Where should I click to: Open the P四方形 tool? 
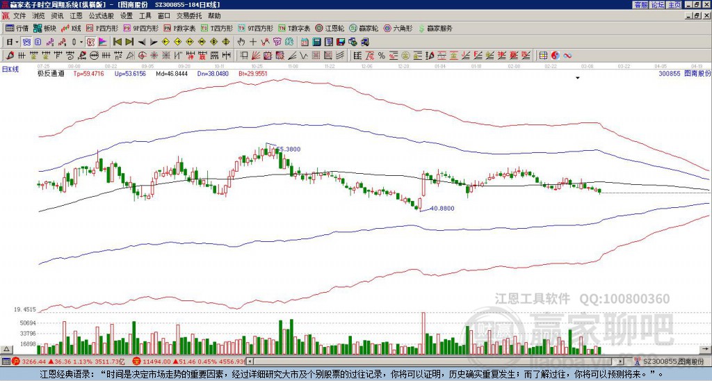pyautogui.click(x=103, y=28)
